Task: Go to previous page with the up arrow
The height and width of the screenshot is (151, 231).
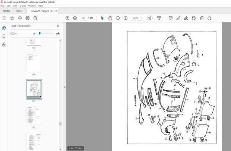Action: pyautogui.click(x=67, y=18)
